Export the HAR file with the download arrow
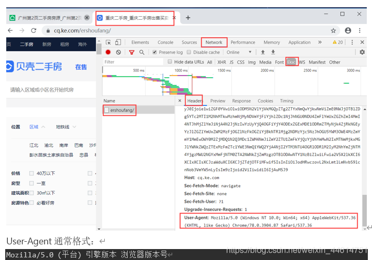 tap(273, 52)
